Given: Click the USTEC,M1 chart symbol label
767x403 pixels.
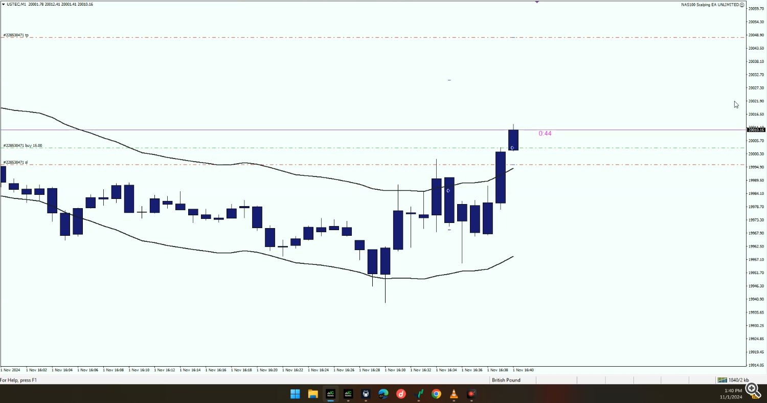Looking at the screenshot, I should (x=17, y=4).
